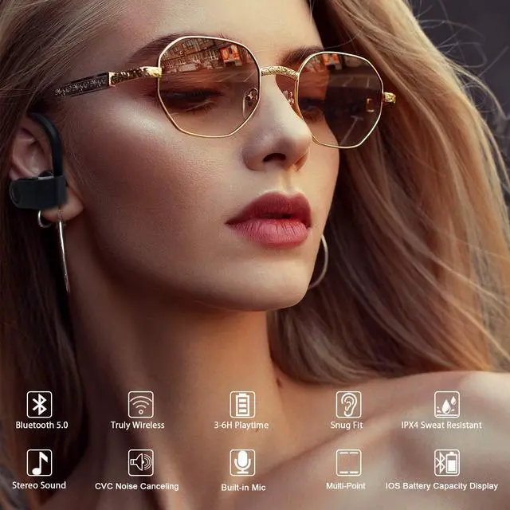The width and height of the screenshot is (510, 510).
Task: Click the "Multi-Point" text label
Action: (347, 485)
